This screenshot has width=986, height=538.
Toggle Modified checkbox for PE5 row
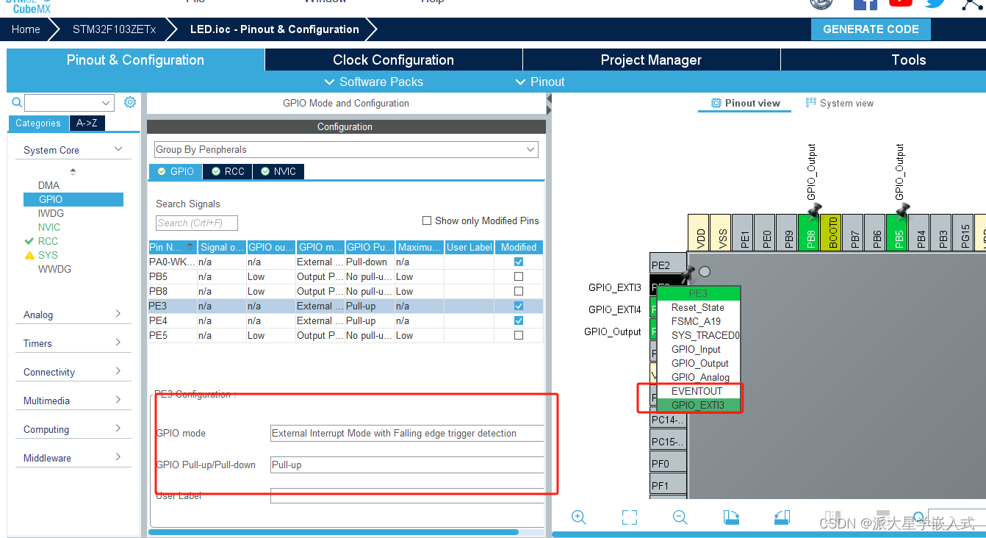click(x=519, y=335)
